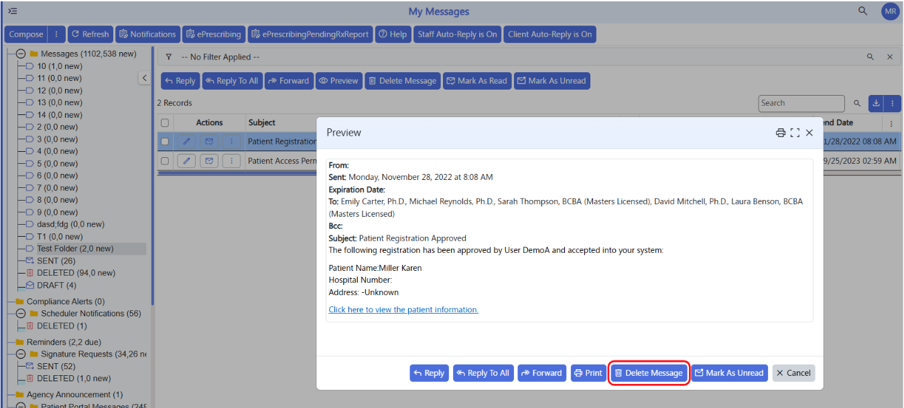Collapse the Scheduler Notifications folder
Screen dimensions: 904x408
tap(21, 314)
